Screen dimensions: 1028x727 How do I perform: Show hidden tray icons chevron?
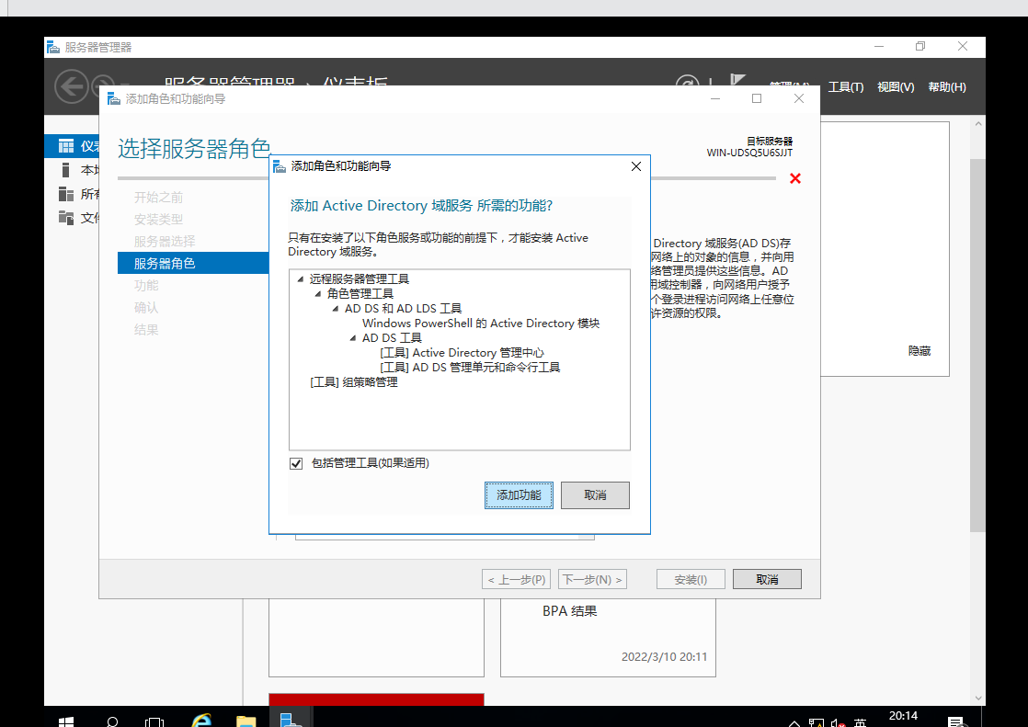pos(794,723)
